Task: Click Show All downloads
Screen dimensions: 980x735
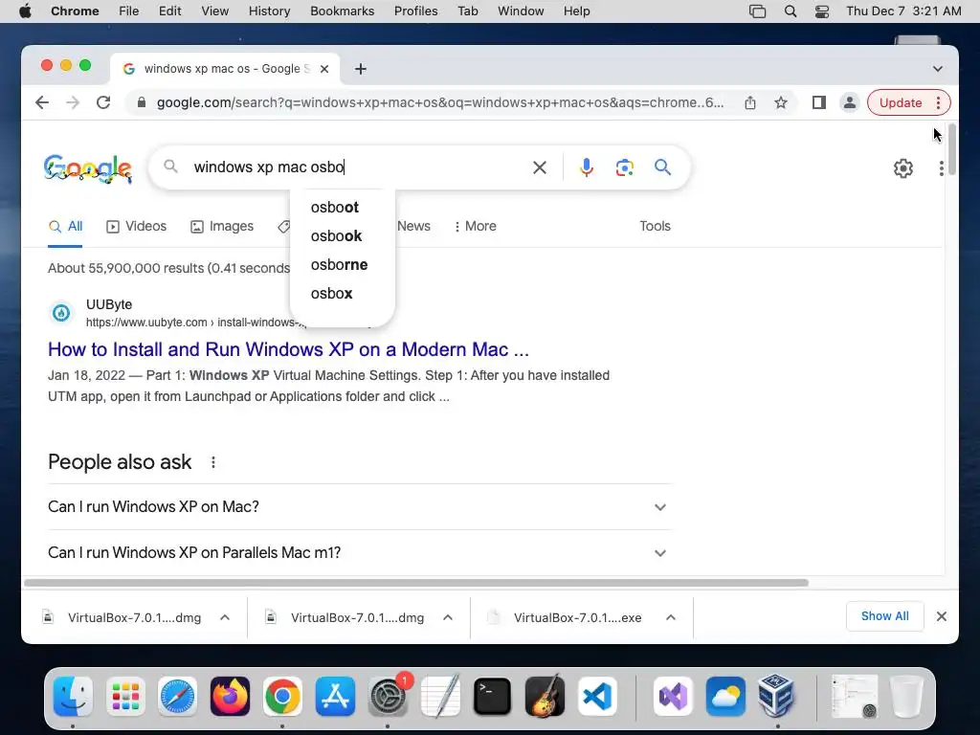Action: point(884,616)
